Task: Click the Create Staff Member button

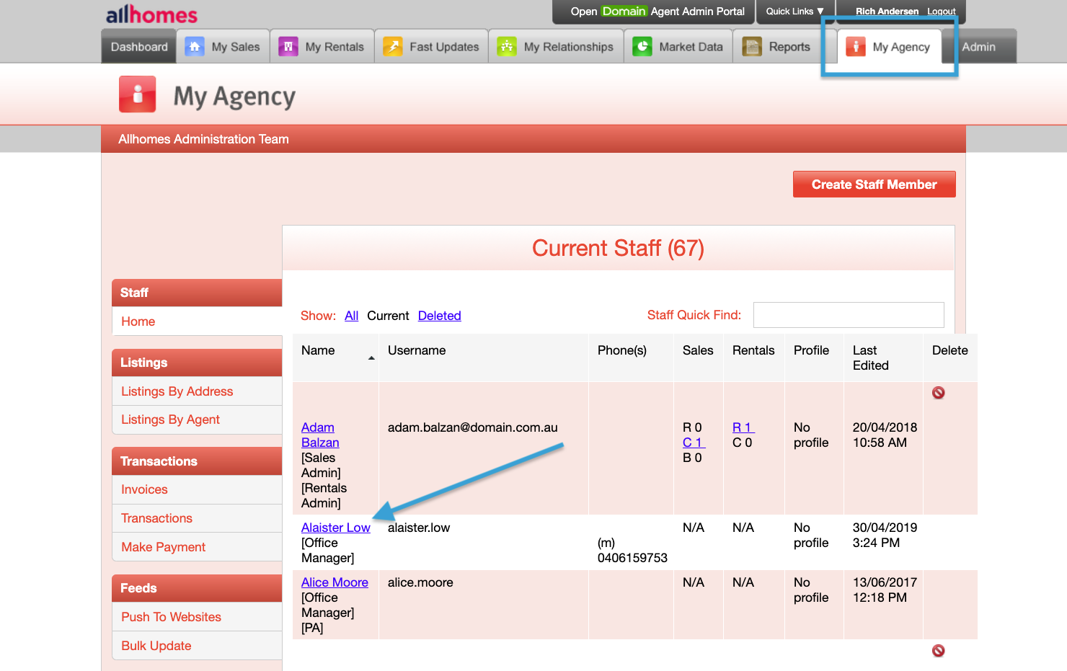Action: pyautogui.click(x=874, y=184)
